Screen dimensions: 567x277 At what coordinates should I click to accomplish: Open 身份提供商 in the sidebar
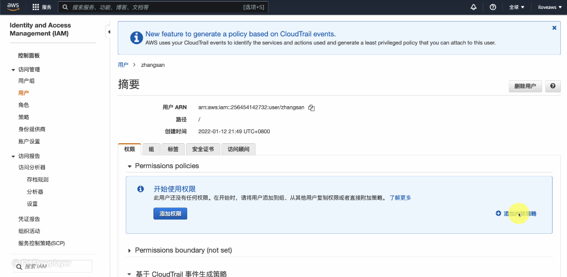[32, 129]
